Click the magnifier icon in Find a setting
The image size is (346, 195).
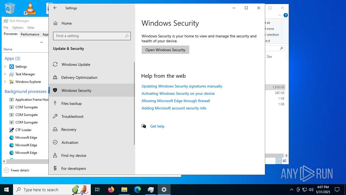(127, 36)
